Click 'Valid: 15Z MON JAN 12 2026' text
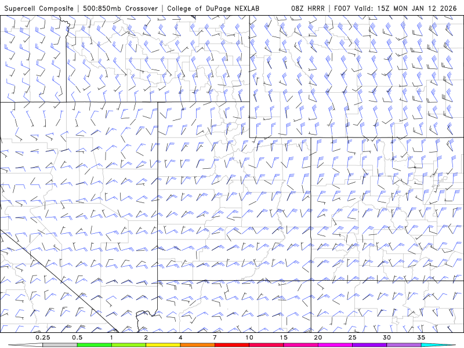This screenshot has width=464, height=348. click(x=405, y=8)
